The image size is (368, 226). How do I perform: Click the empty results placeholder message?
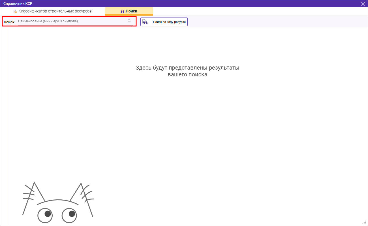tap(187, 71)
